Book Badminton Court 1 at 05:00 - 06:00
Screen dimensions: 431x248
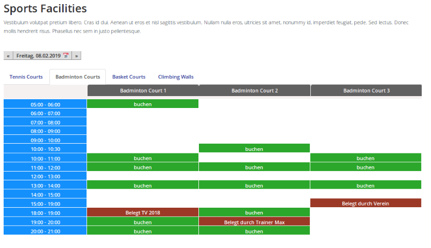pyautogui.click(x=142, y=104)
